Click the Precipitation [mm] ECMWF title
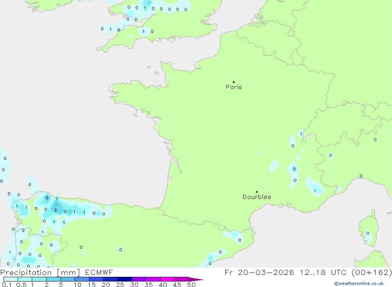Image resolution: width=392 pixels, height=287 pixels. tap(57, 272)
